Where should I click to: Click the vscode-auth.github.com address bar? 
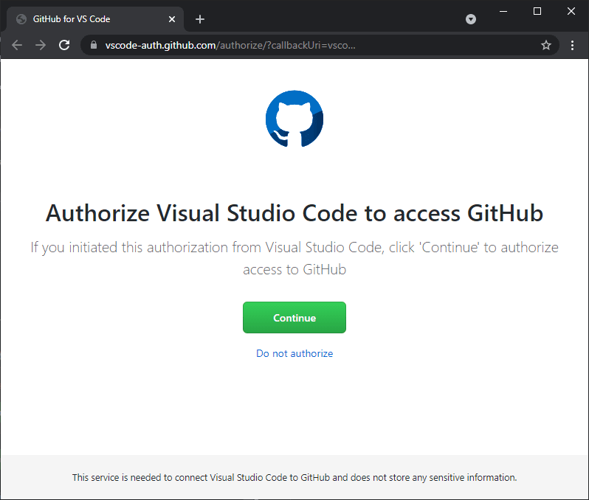point(320,45)
